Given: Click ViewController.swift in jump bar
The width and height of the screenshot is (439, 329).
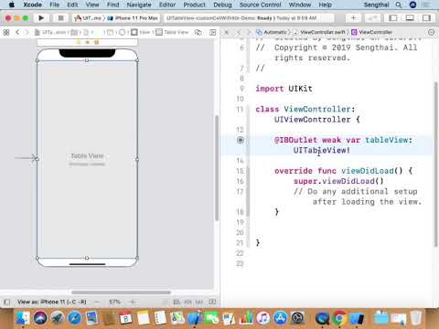Looking at the screenshot, I should 320,32.
